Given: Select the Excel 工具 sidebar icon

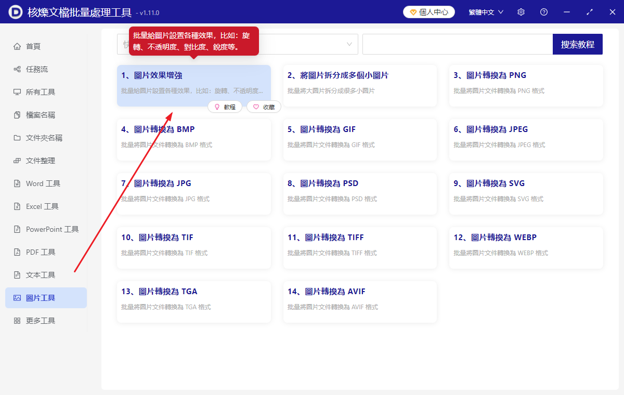Looking at the screenshot, I should [18, 206].
